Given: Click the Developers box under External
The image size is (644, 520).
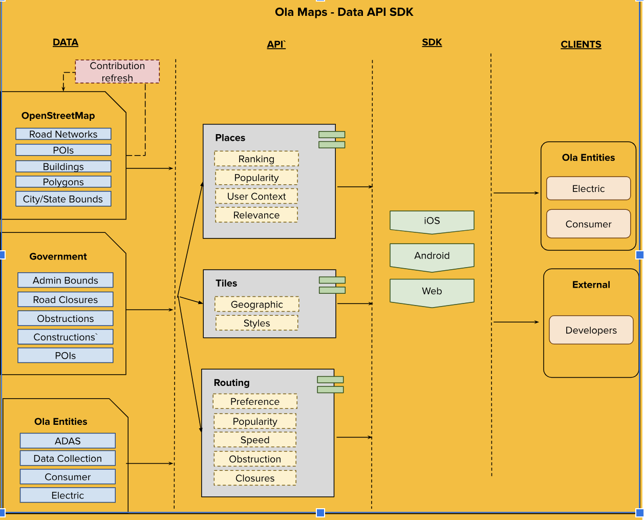Looking at the screenshot, I should point(591,330).
